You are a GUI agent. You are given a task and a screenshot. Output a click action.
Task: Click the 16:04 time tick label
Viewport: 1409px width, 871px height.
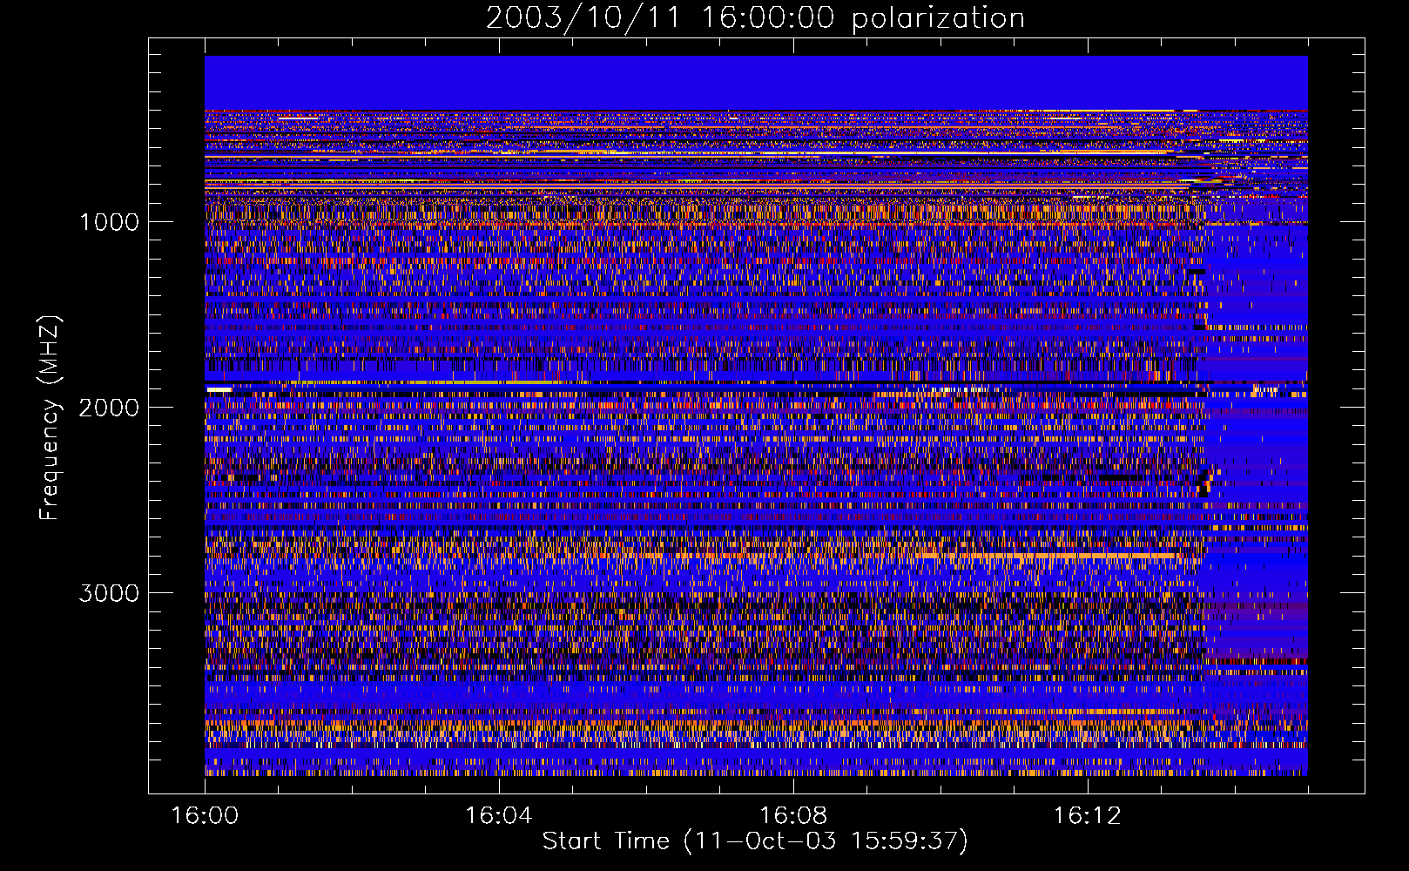[x=499, y=815]
